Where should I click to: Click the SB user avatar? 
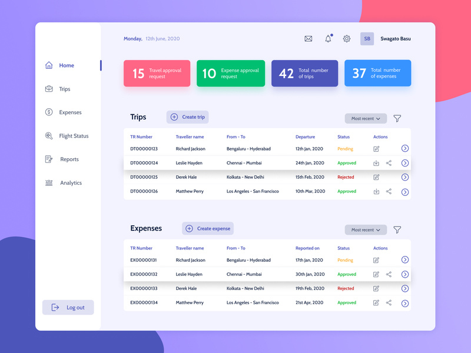pos(367,39)
